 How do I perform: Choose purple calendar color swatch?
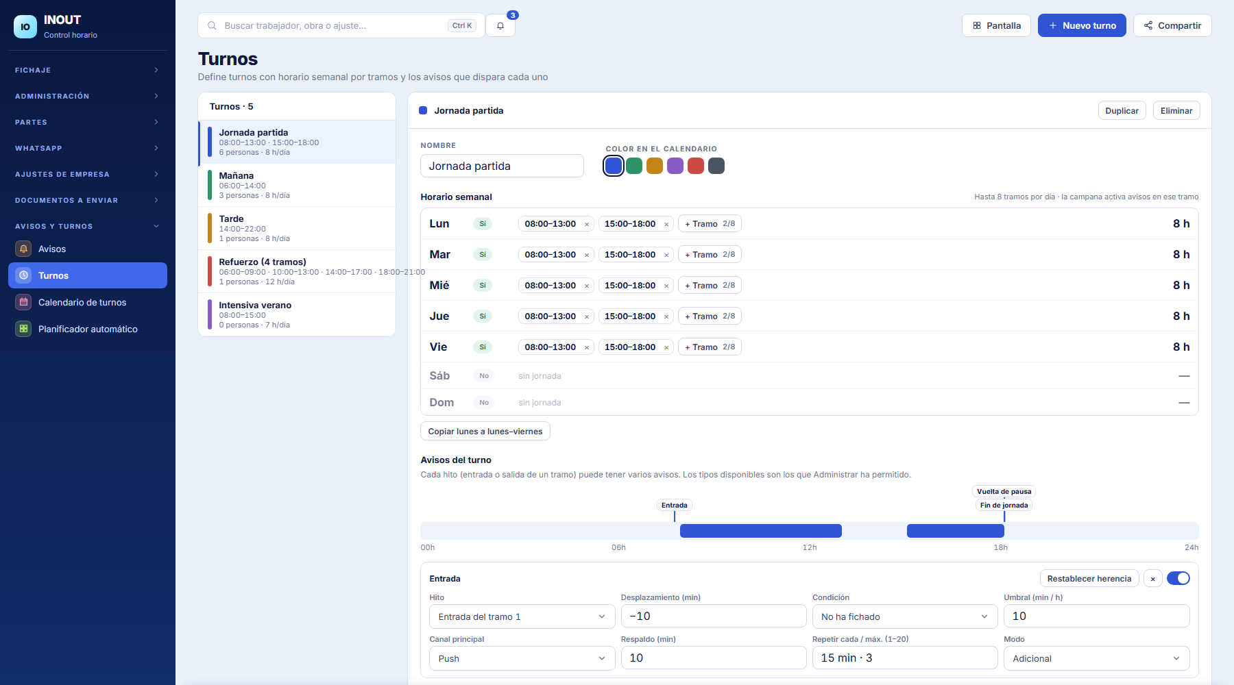coord(675,166)
